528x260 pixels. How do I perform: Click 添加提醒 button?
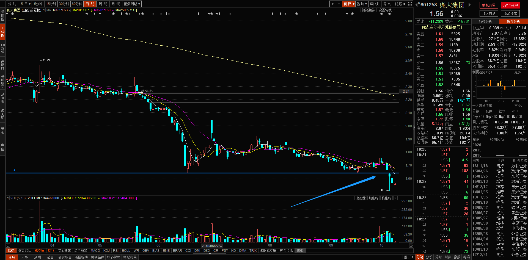click(510, 13)
